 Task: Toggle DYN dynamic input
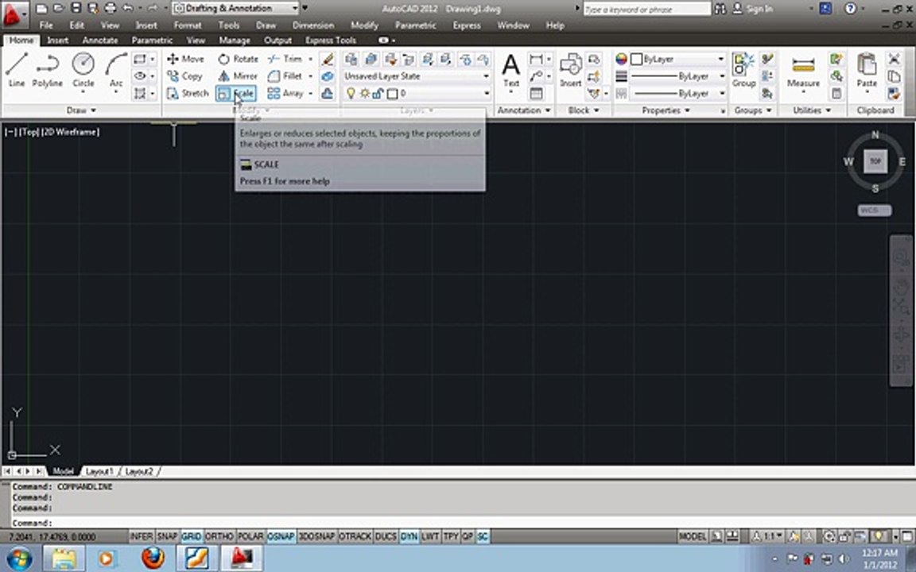(409, 536)
